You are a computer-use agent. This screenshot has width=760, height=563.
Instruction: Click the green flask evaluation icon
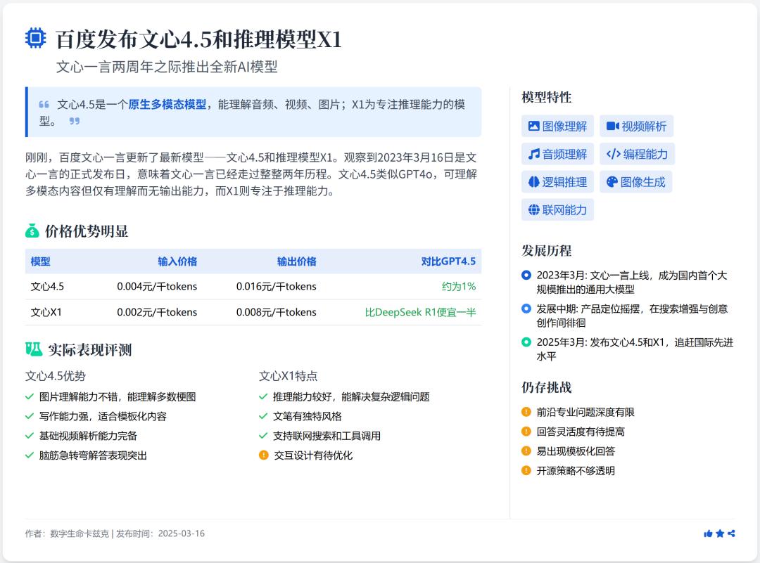pyautogui.click(x=34, y=349)
